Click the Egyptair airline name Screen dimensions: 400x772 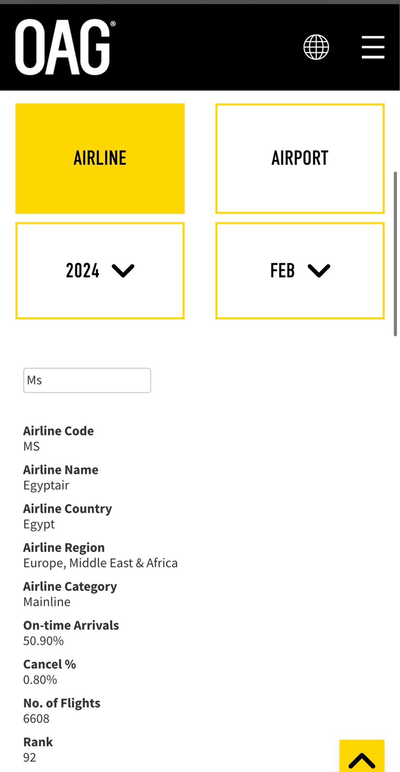click(x=46, y=485)
